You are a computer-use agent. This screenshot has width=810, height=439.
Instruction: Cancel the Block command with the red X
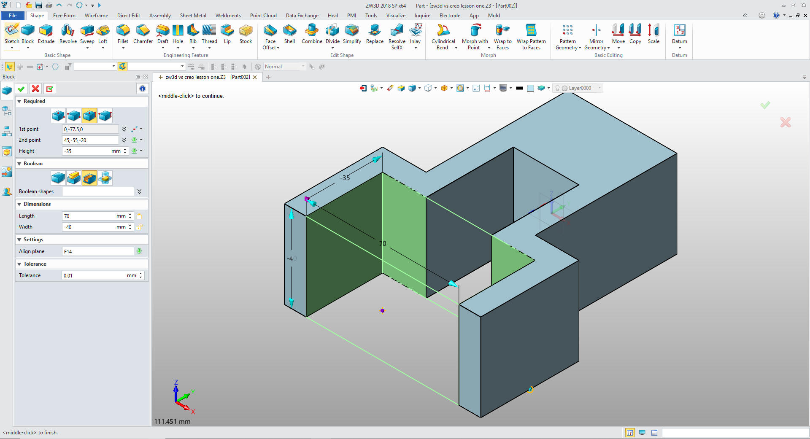35,89
